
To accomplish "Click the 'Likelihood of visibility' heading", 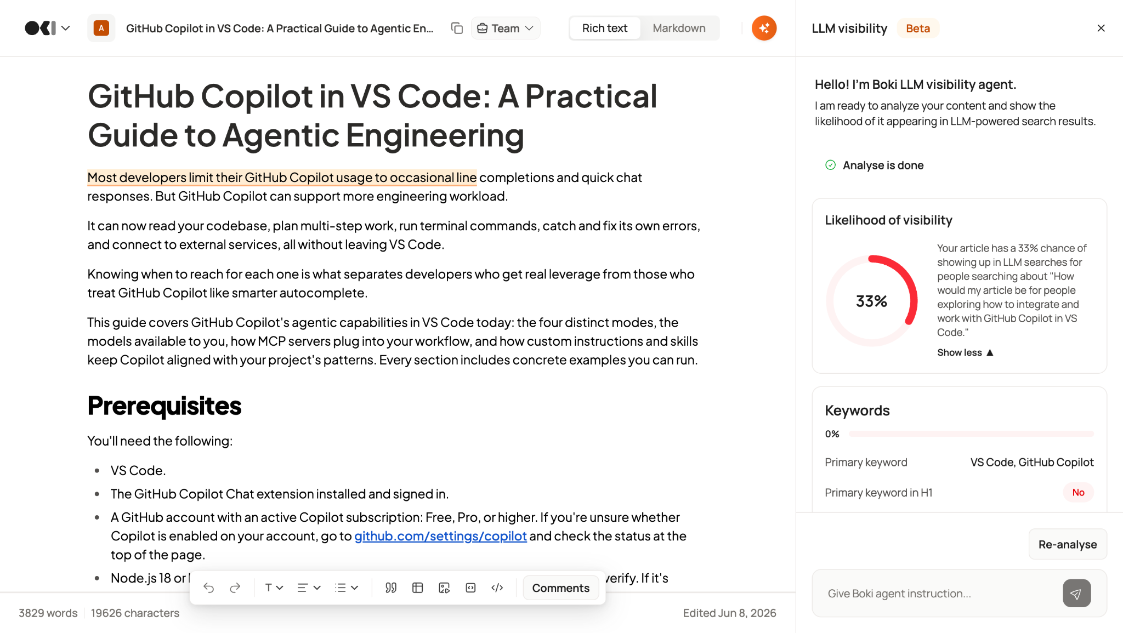I will tap(888, 220).
